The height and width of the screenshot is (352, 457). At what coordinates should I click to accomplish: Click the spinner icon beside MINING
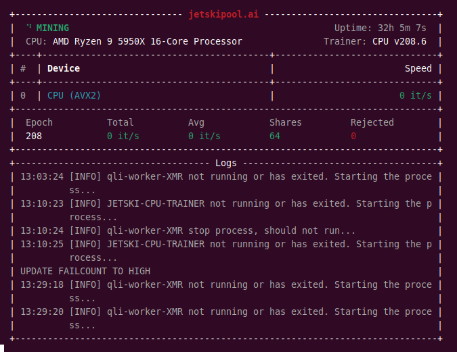click(x=28, y=28)
